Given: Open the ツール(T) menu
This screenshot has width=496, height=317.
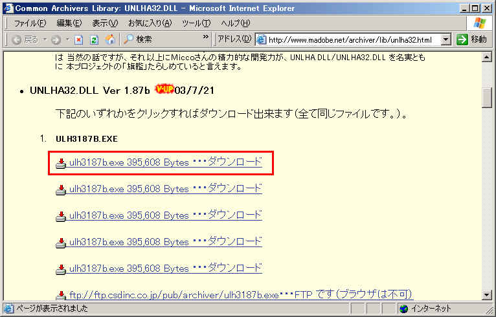Looking at the screenshot, I should 196,23.
